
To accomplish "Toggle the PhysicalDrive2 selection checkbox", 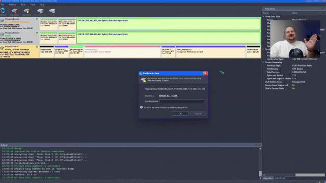I will 37,47.
